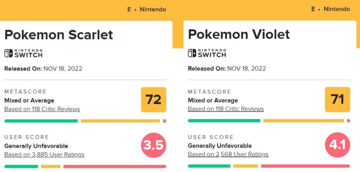Click the Pokemon Violet metascore 71 badge

[337, 99]
